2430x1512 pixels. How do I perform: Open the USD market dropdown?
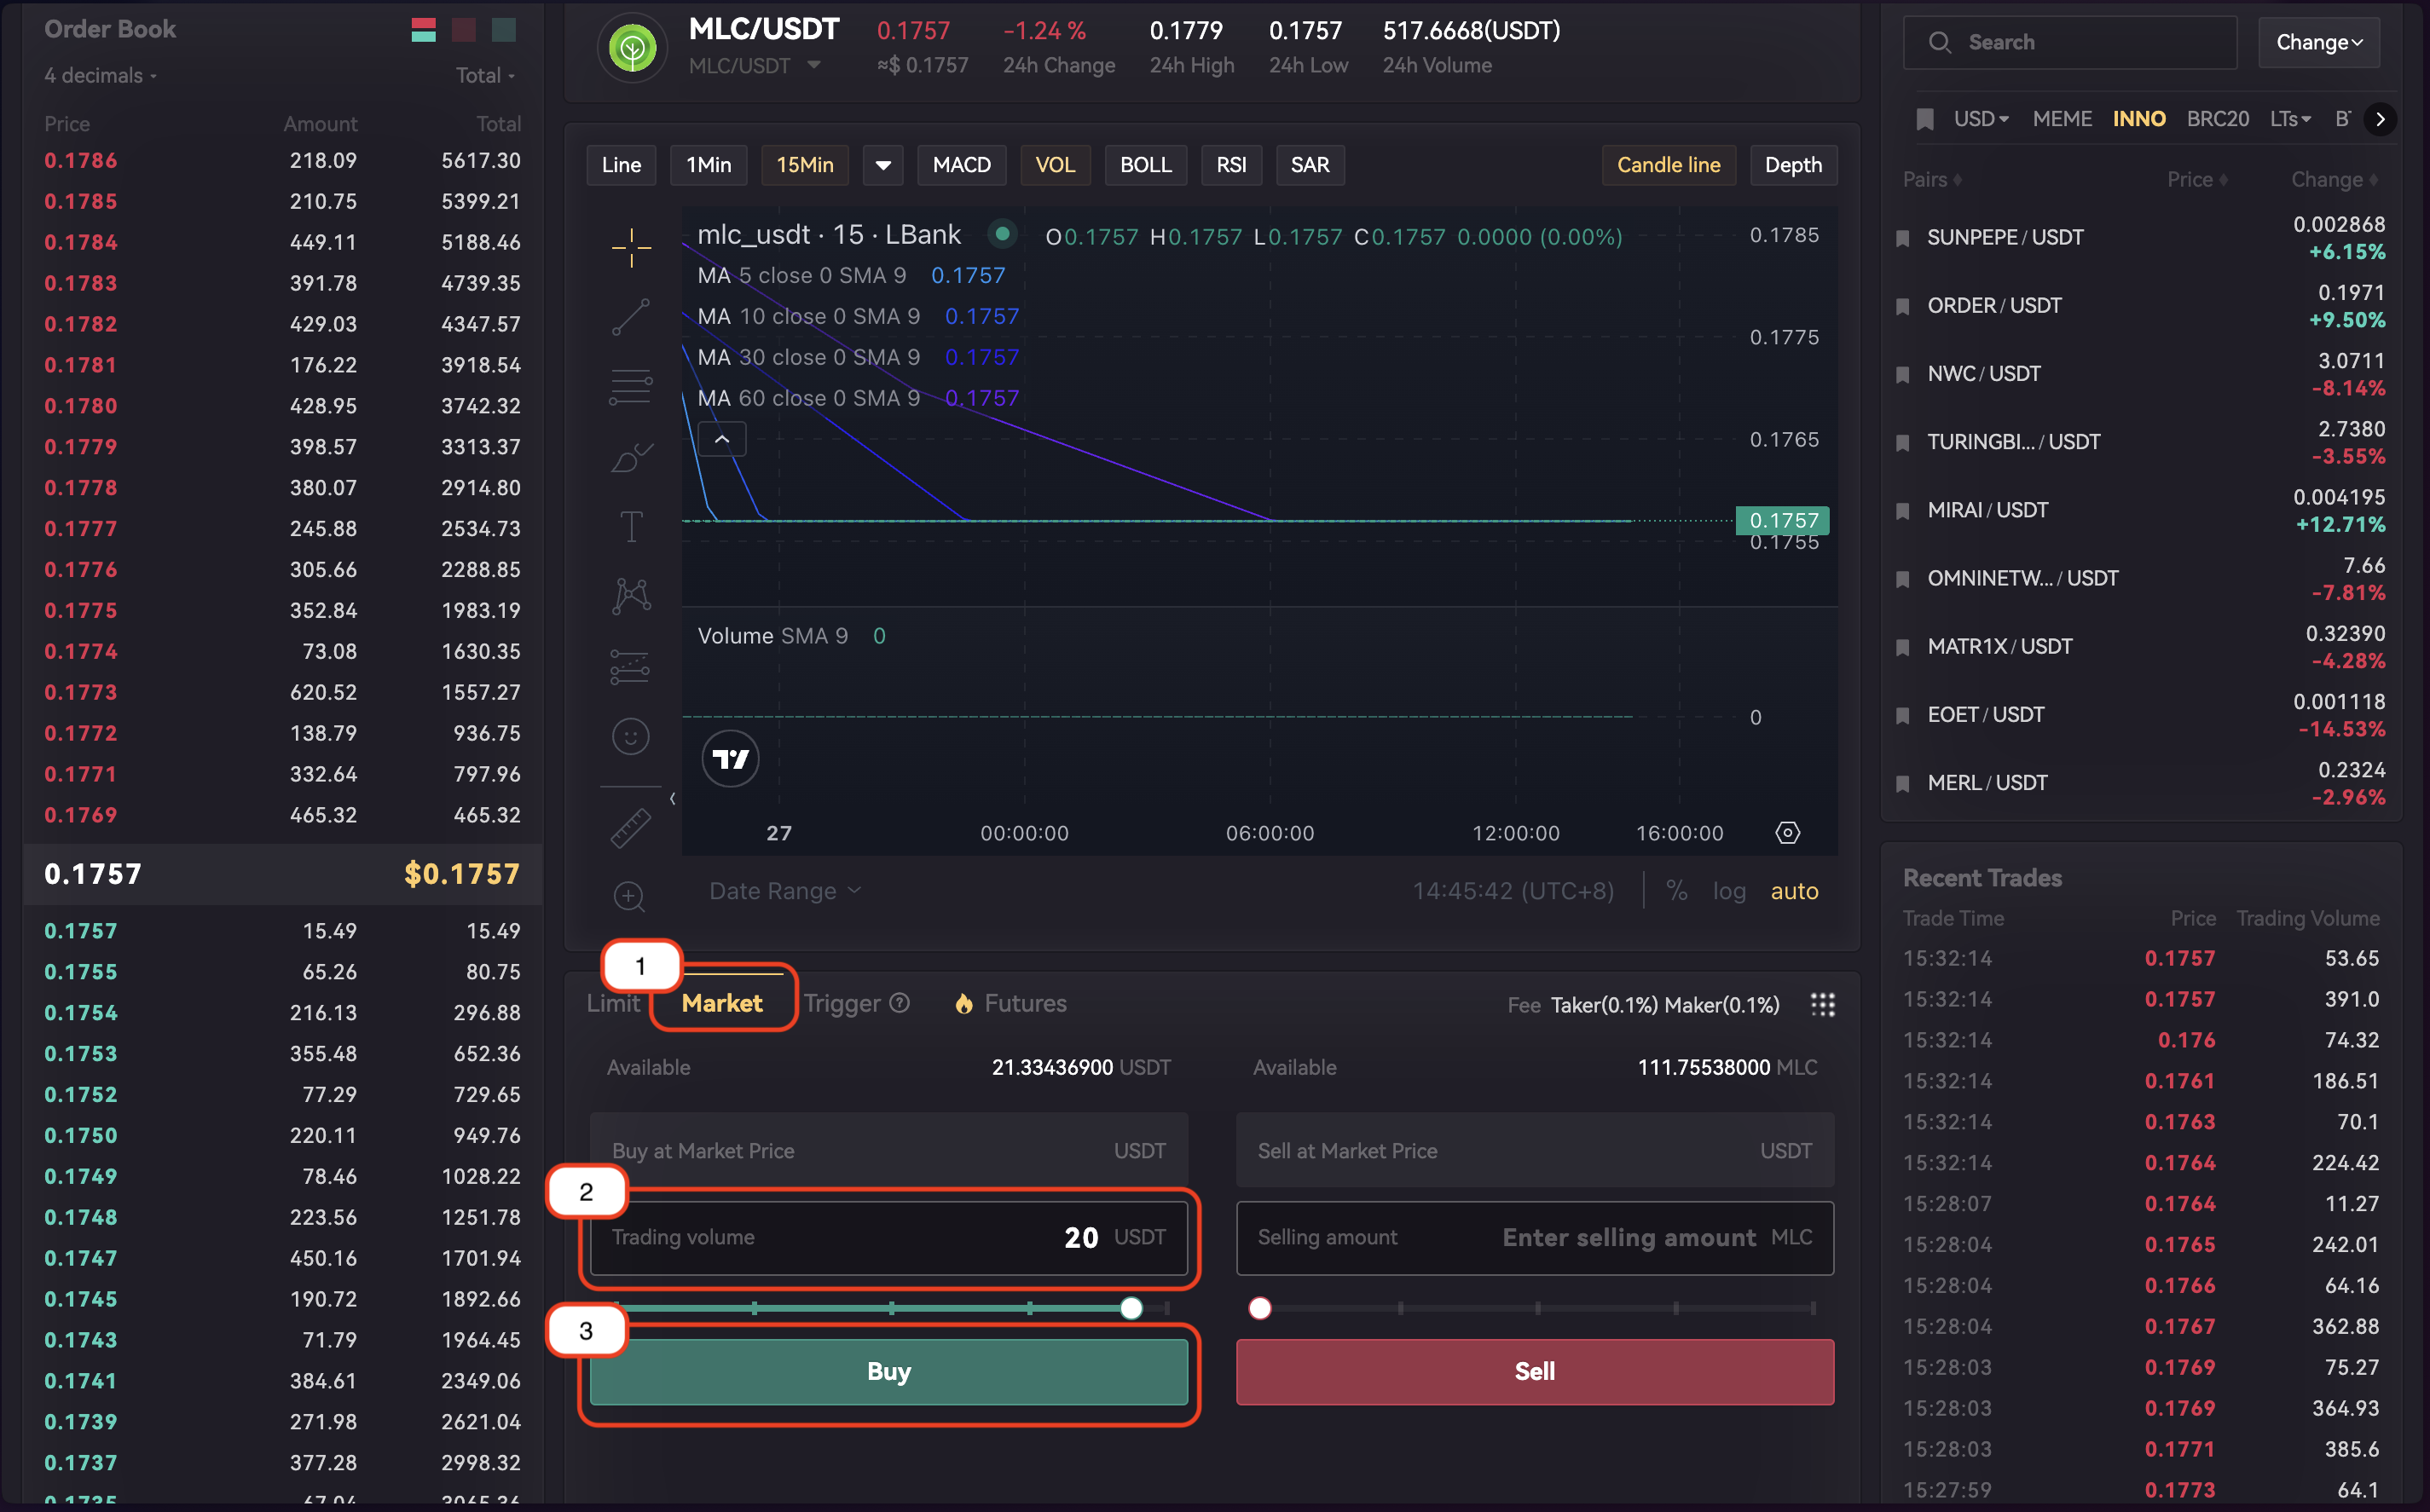click(1981, 119)
